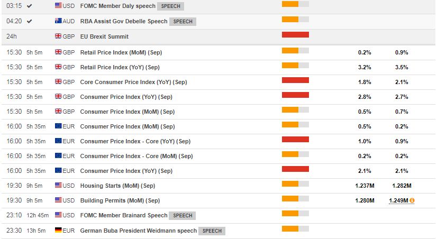This screenshot has height=239, width=437.
Task: Click US flag in Housing Starts row
Action: tap(58, 186)
